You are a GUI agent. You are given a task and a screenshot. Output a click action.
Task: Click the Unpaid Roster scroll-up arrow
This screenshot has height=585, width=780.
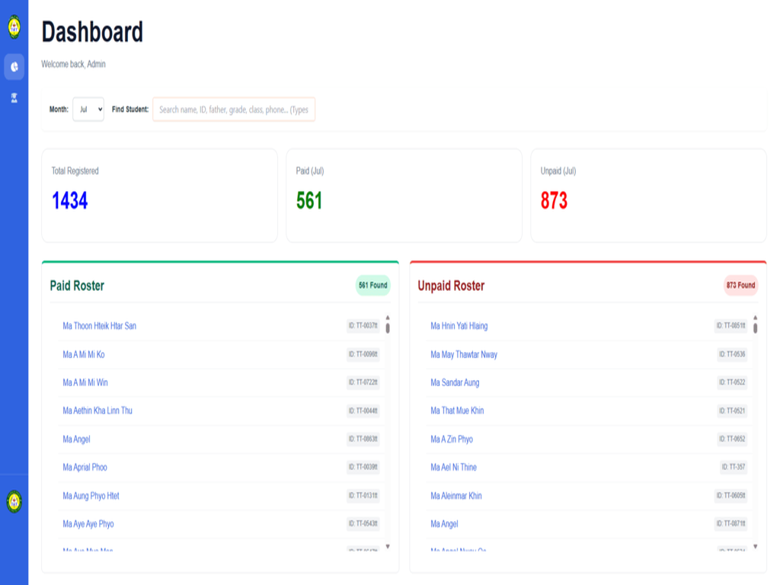tap(755, 318)
